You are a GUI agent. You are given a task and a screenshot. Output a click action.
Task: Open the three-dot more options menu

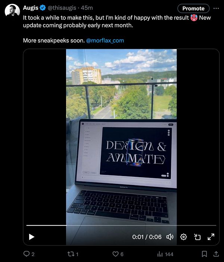(216, 8)
